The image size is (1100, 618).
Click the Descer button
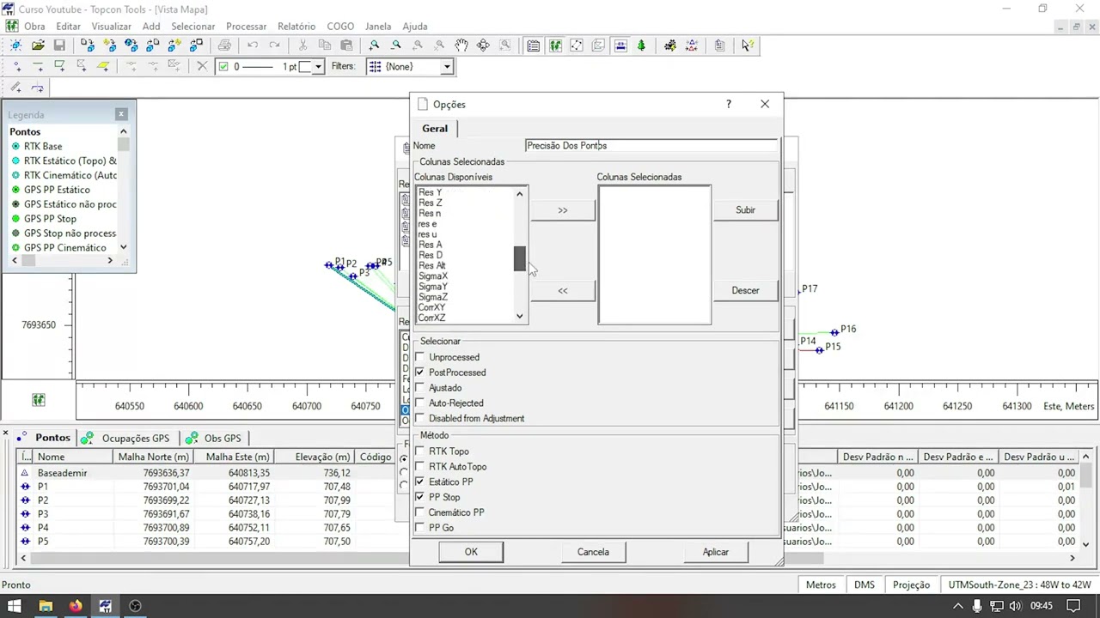745,290
